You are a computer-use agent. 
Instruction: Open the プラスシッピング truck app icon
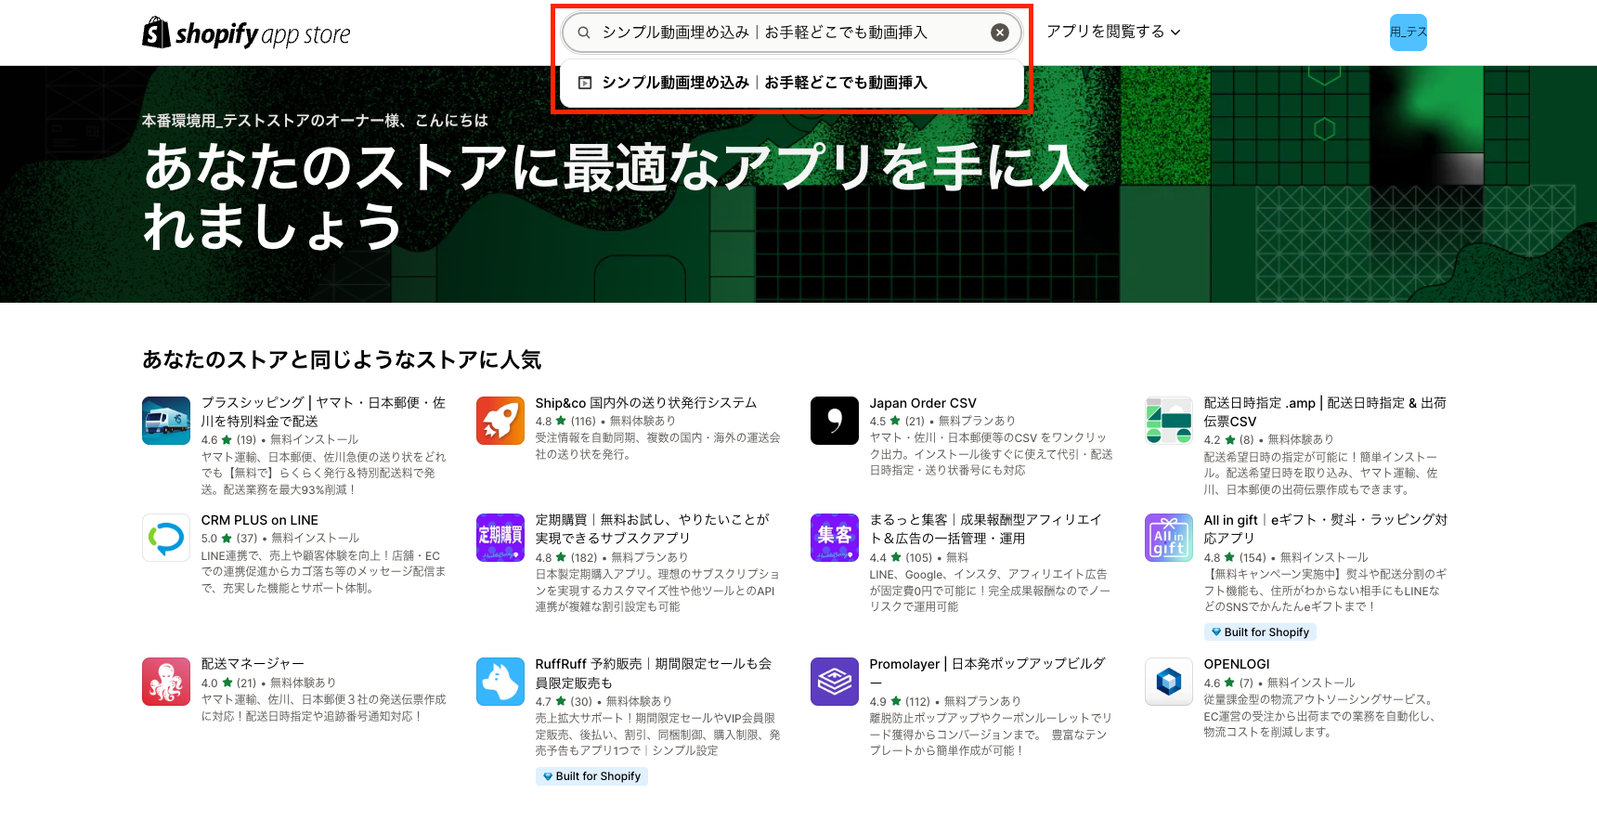pos(166,421)
